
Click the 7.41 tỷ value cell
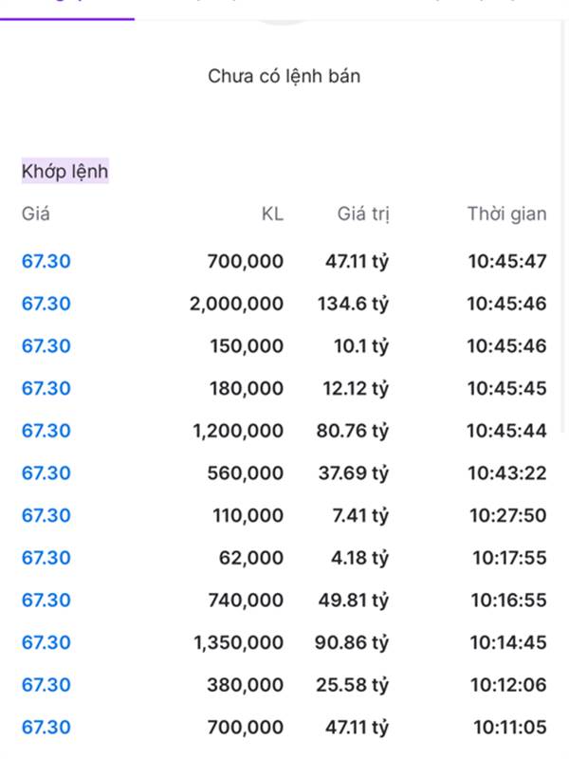[359, 515]
